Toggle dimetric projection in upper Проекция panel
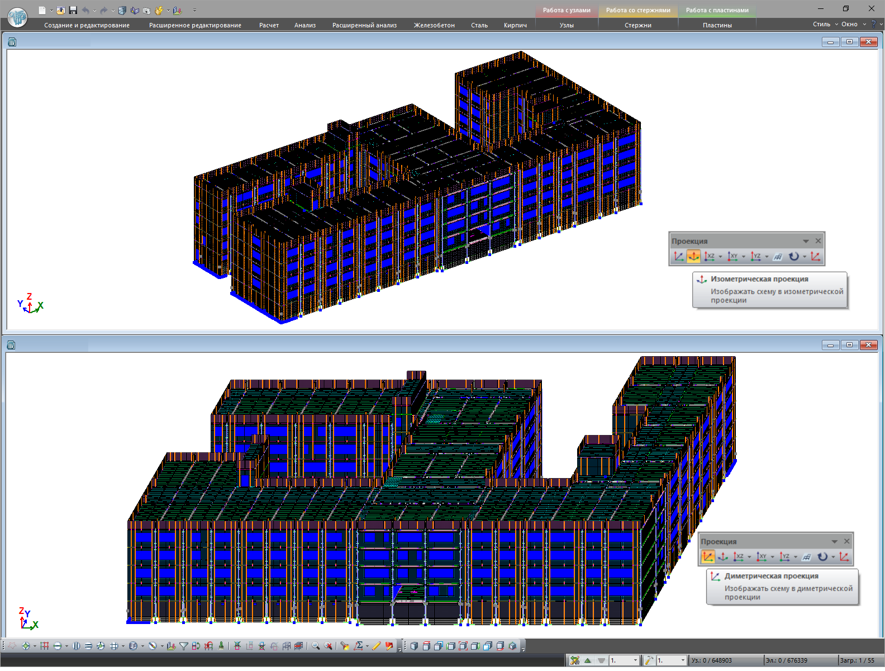 (x=678, y=257)
